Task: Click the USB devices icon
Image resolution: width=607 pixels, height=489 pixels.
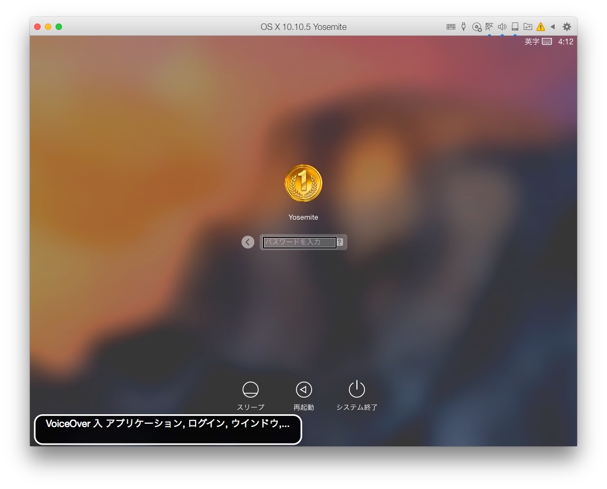Action: pos(463,27)
